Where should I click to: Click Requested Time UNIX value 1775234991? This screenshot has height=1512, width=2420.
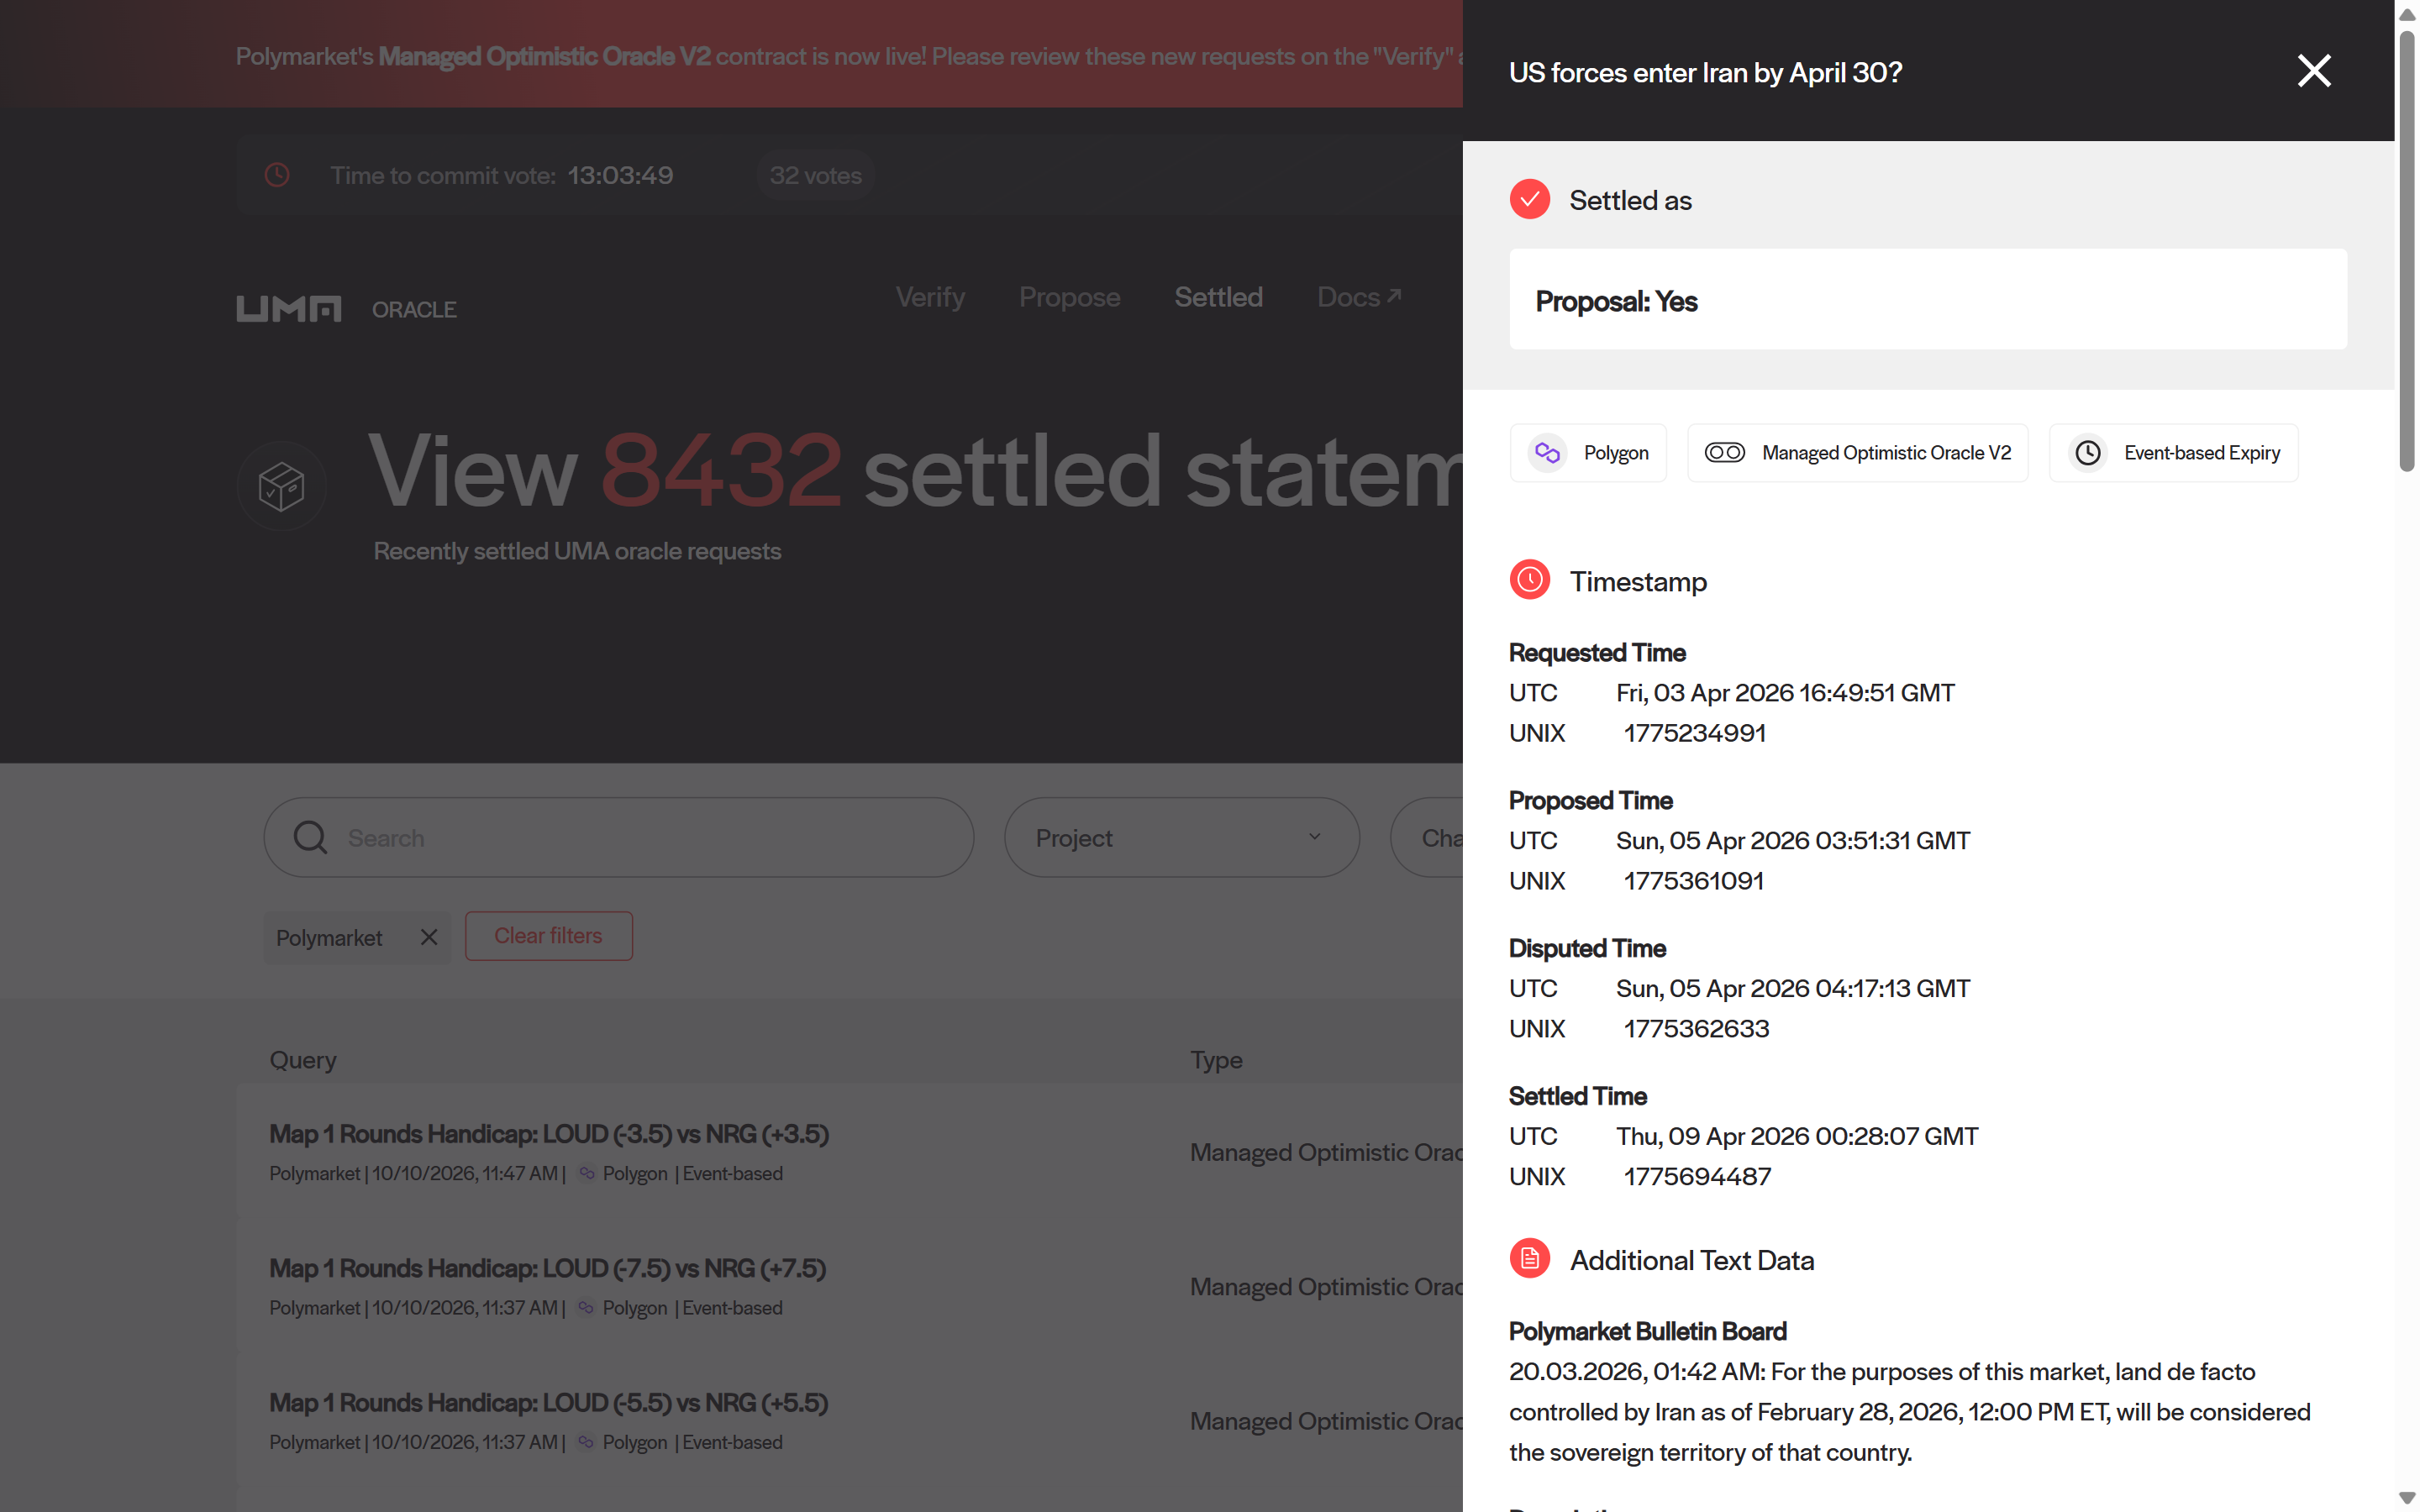point(1694,733)
